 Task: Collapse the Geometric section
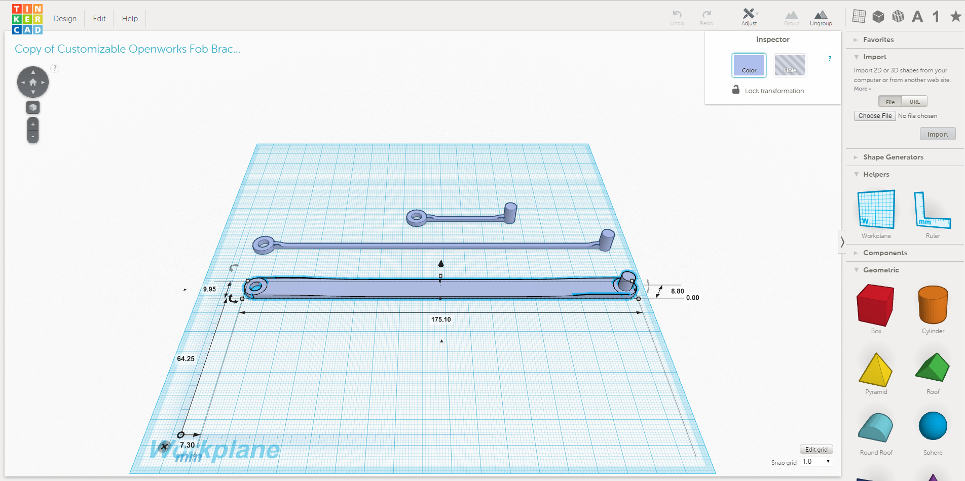click(x=881, y=270)
